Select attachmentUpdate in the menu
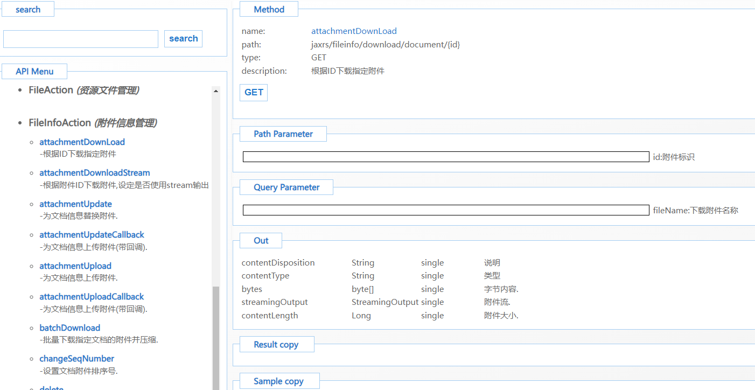The width and height of the screenshot is (755, 390). pyautogui.click(x=75, y=204)
